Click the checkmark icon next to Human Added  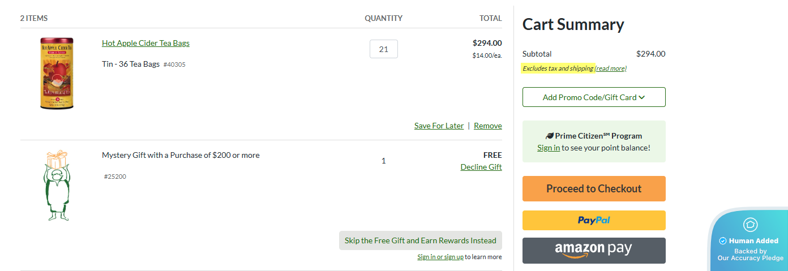coord(722,241)
